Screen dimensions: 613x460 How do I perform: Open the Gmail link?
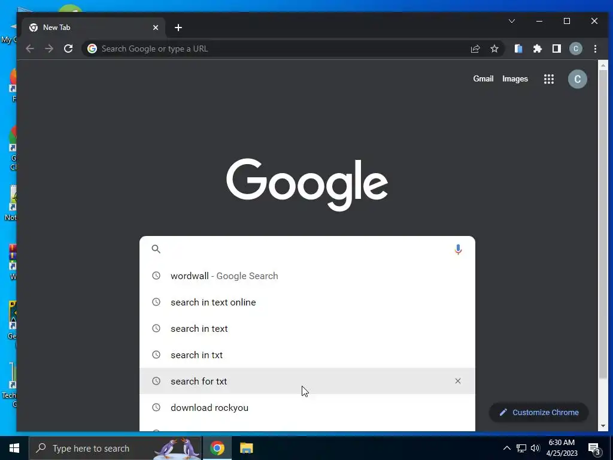(483, 78)
